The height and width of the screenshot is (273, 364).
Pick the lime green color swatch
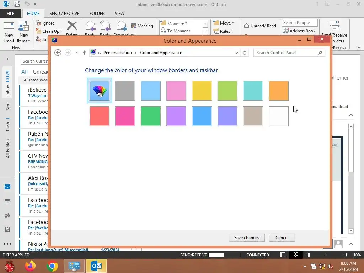pos(227,91)
